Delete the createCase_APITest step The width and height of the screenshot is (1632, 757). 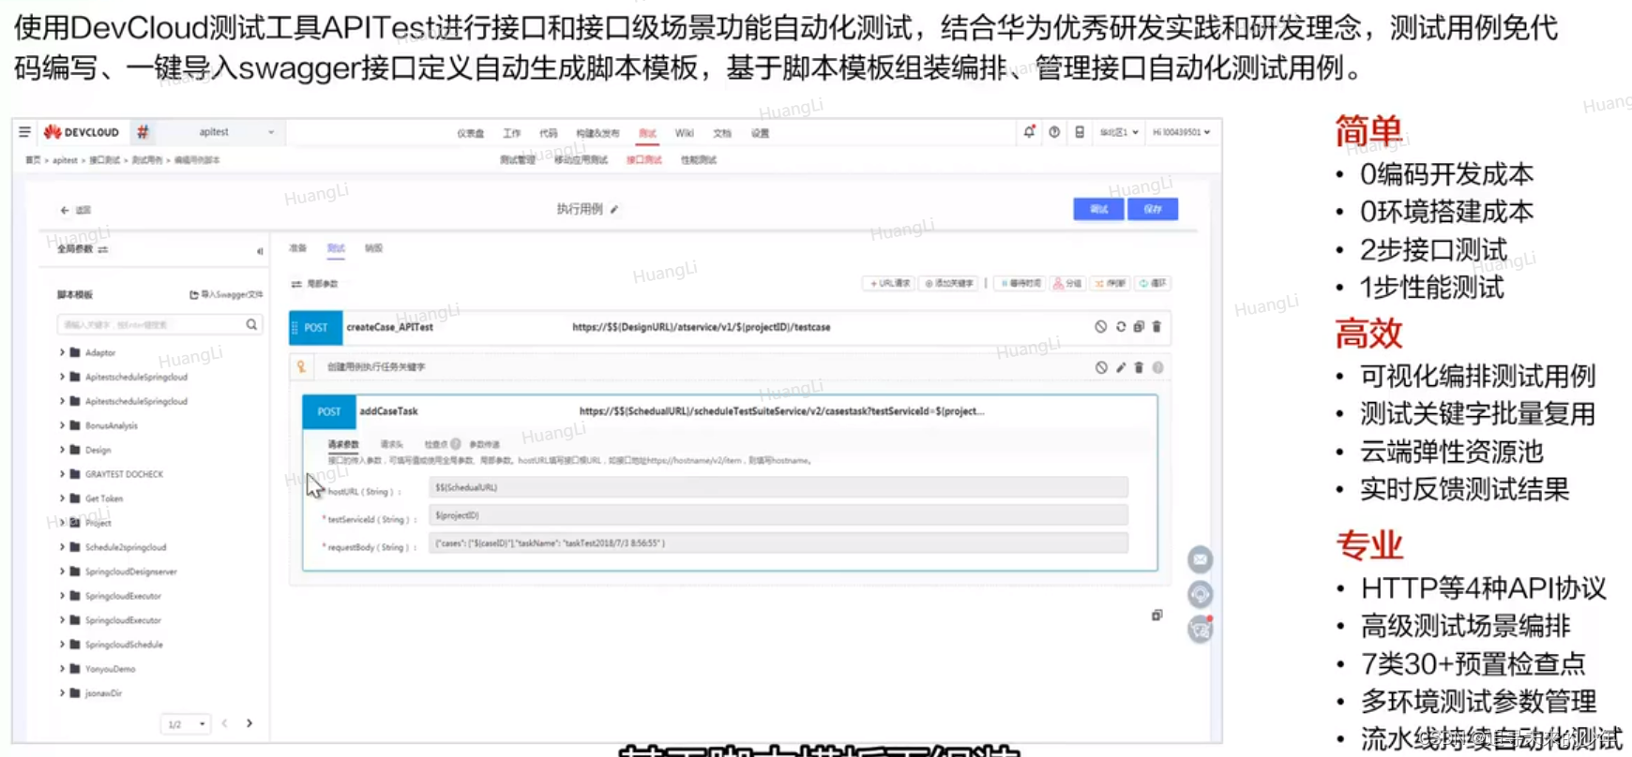1156,327
